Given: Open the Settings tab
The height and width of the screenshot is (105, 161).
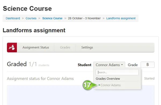Looking at the screenshot, I should [x=87, y=47].
